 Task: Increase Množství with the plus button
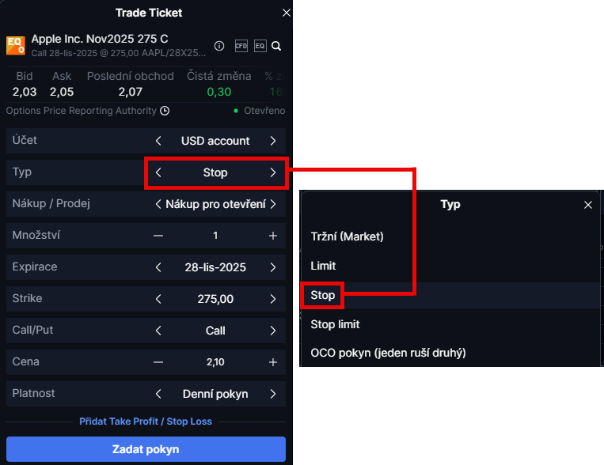[x=273, y=236]
